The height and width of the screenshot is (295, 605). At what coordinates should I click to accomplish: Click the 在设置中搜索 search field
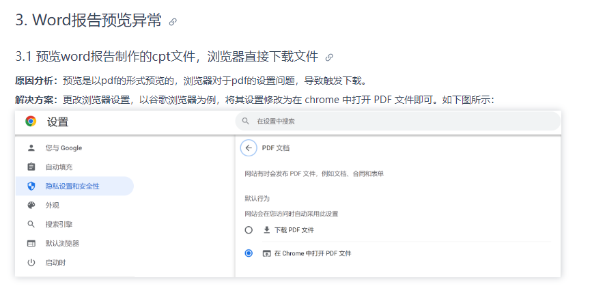(398, 121)
